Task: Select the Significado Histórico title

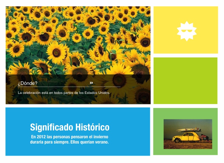Action: point(70,127)
